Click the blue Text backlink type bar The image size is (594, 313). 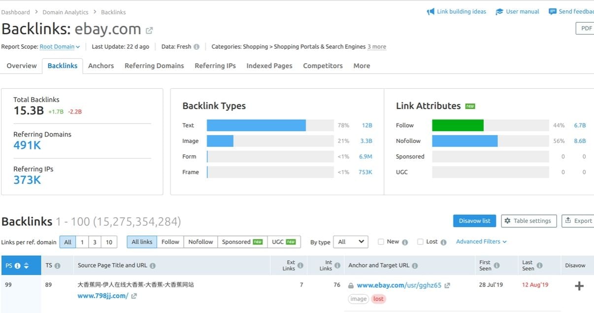[x=256, y=125]
